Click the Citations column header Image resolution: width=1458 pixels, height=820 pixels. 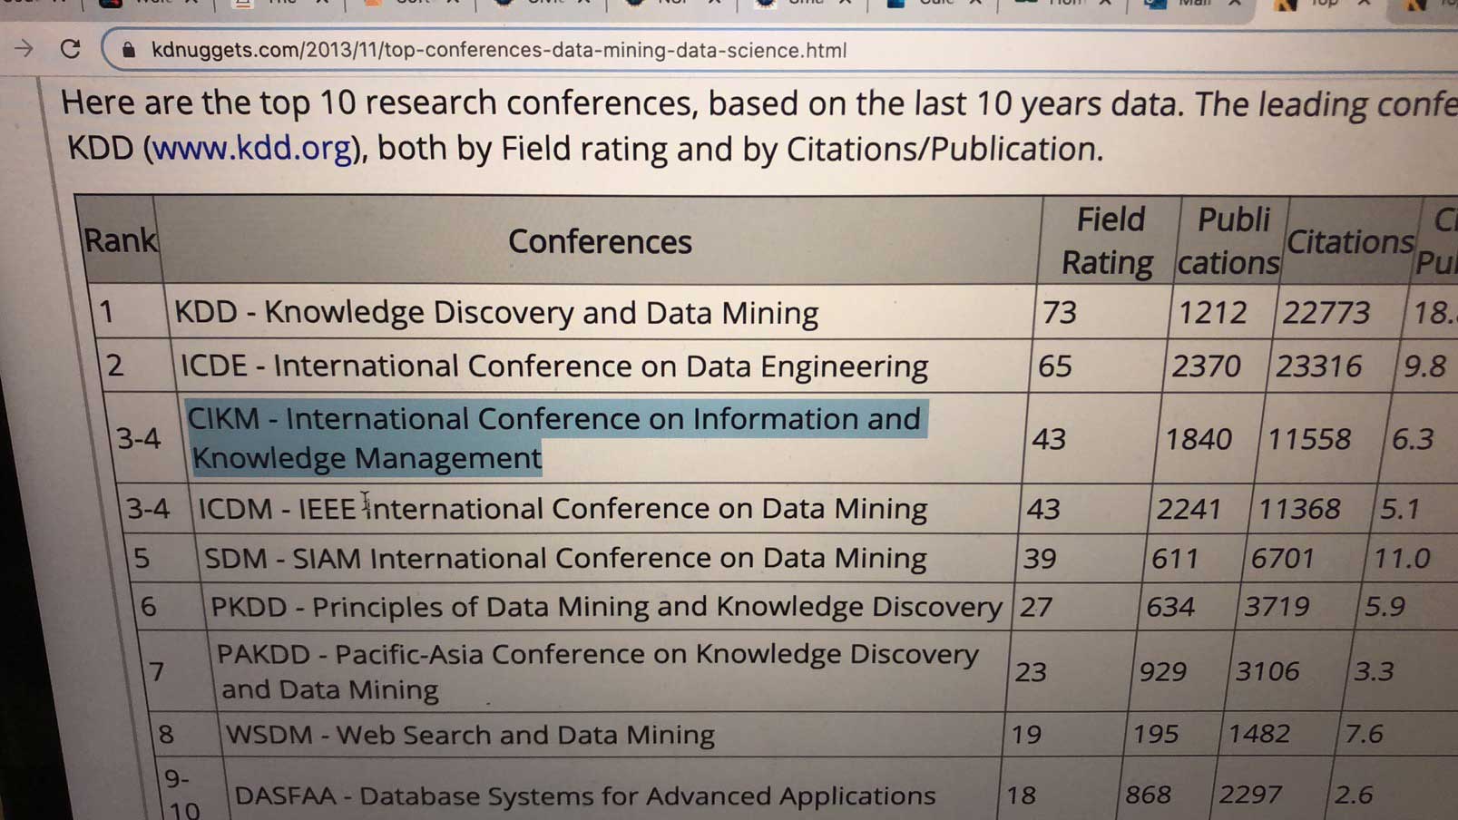[1350, 241]
